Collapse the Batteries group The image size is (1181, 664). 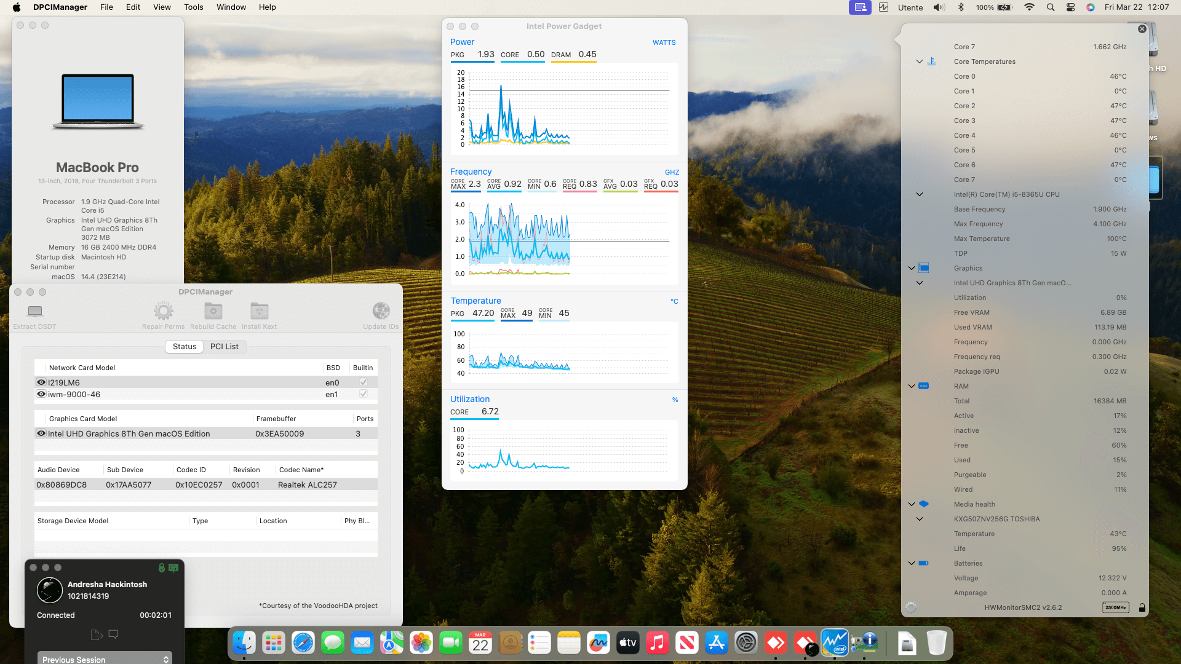point(912,563)
